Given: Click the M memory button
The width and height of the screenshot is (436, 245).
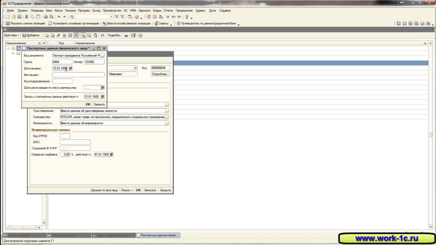Looking at the screenshot, I should click(168, 17).
